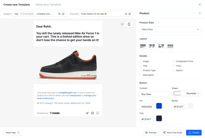Click the Preview button
Screen dimensions: 205x138
(x=151, y=133)
